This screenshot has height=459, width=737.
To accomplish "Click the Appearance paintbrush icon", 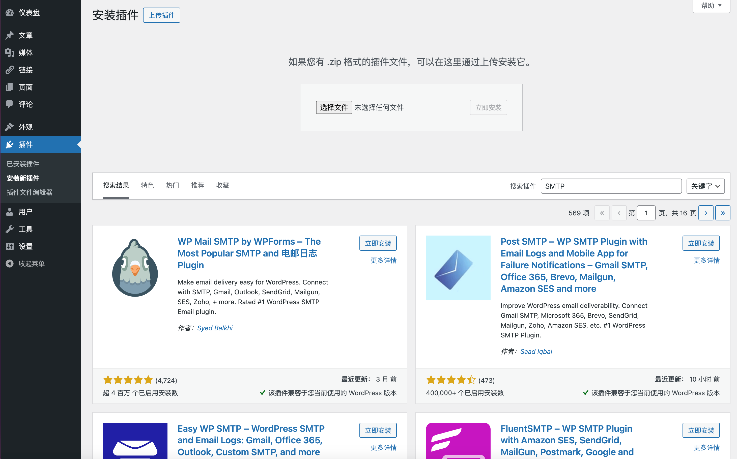I will tap(10, 127).
